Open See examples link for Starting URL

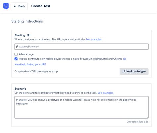coord(94,39)
